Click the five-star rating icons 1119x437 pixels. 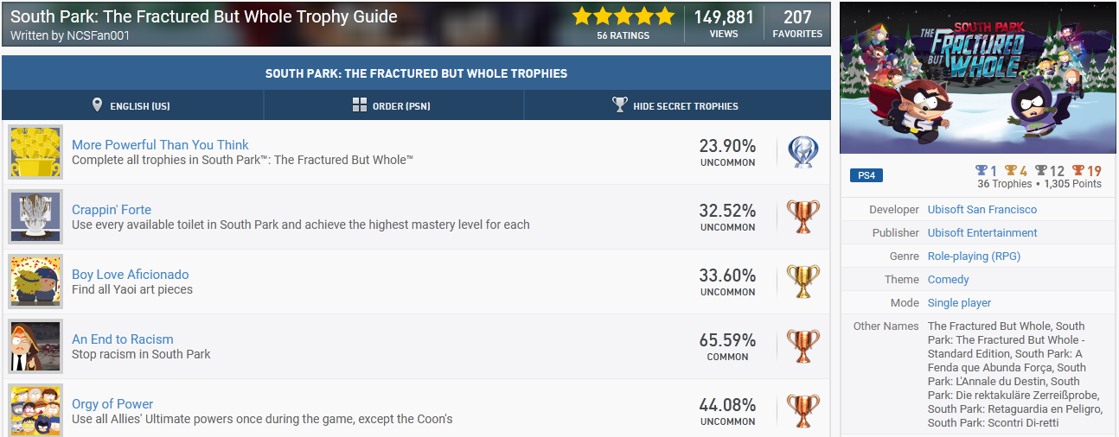(623, 16)
